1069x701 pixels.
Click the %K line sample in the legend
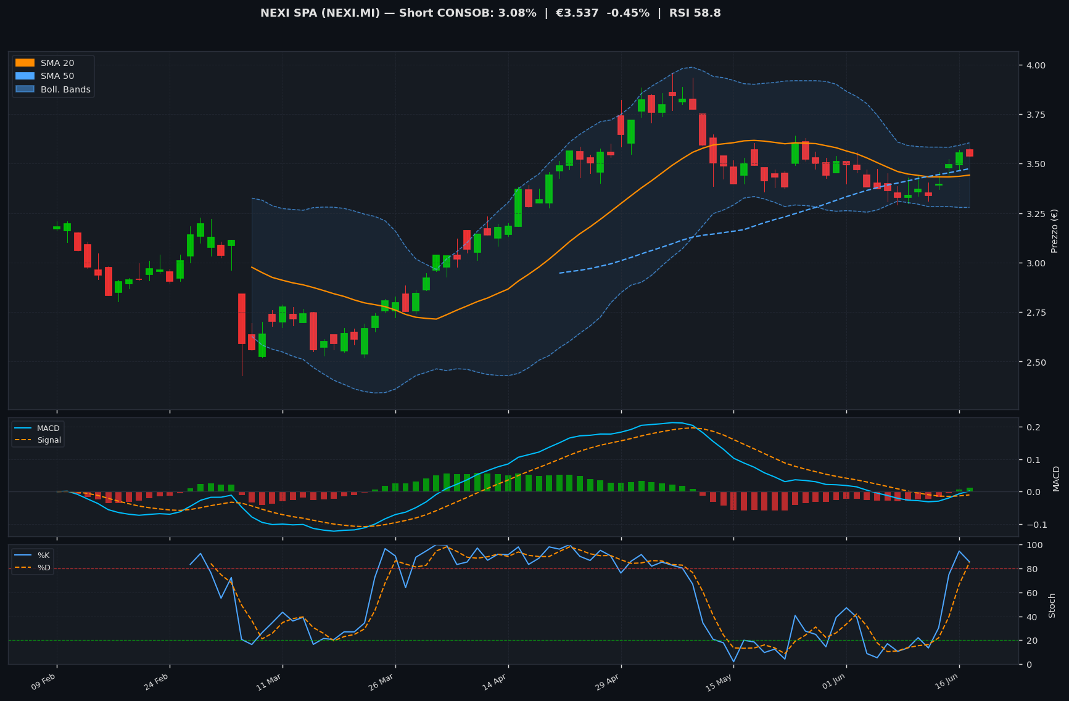[23, 555]
